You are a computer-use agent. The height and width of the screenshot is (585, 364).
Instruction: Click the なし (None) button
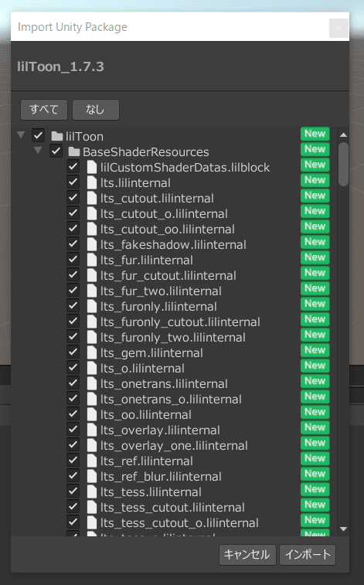(x=96, y=110)
